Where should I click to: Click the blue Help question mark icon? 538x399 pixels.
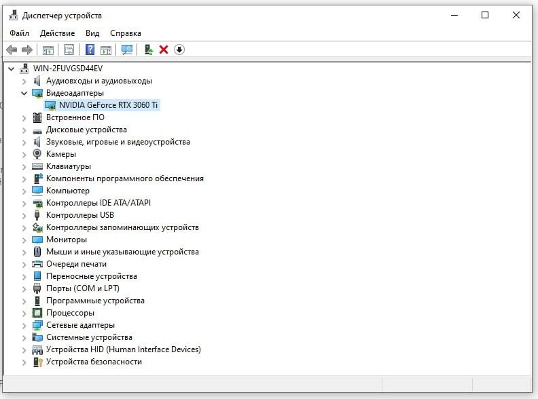point(90,50)
